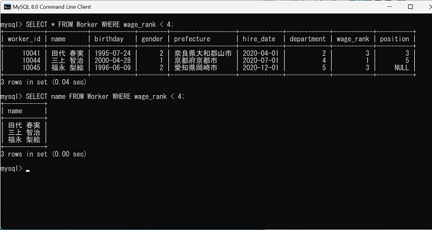The image size is (432, 230).
Task: Click the MySQL 8.0 Command Line Client title
Action: tap(52, 6)
